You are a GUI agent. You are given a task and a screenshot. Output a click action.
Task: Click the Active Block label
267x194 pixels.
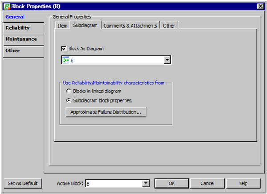pyautogui.click(x=70, y=183)
